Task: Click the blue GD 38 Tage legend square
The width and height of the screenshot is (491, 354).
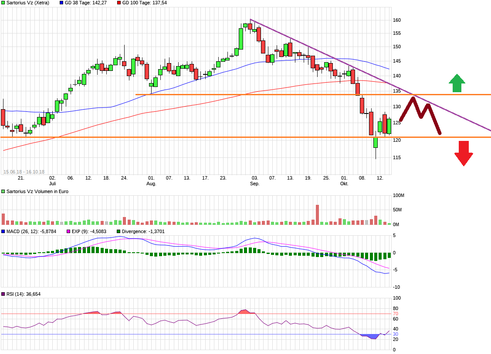Action: click(61, 3)
